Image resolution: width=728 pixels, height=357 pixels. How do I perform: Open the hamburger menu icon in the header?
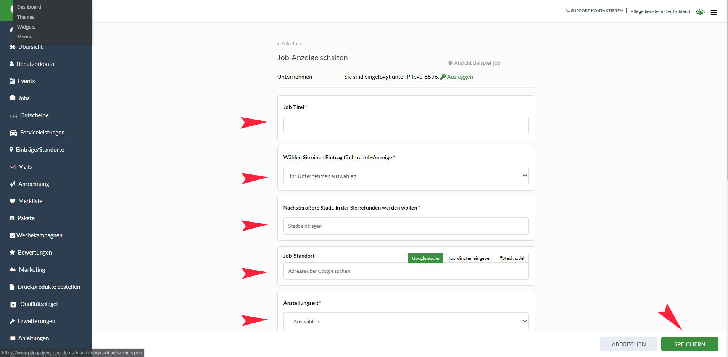(x=713, y=12)
